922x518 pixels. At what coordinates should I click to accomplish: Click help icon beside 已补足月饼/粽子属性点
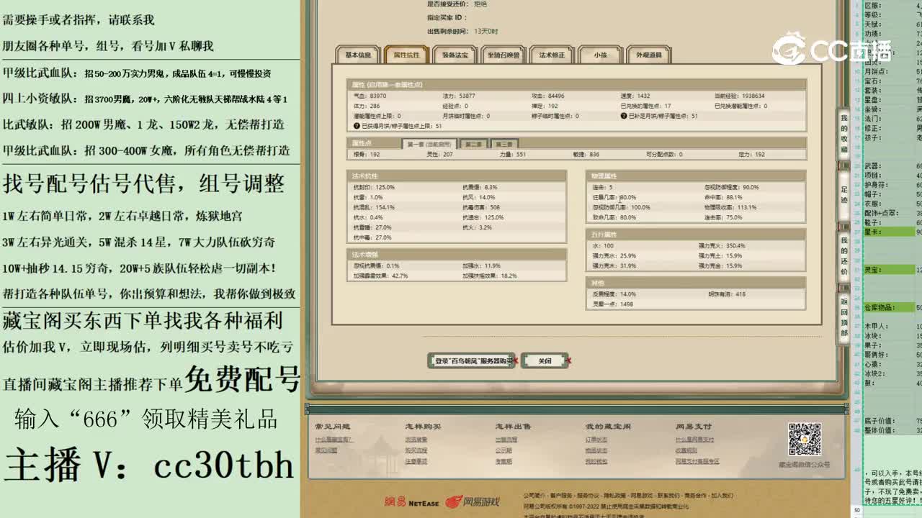(x=624, y=116)
